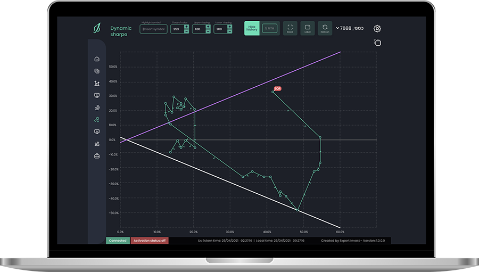Increase the Days of calcs value
Viewport: 479px width, 272px height.
click(x=186, y=27)
